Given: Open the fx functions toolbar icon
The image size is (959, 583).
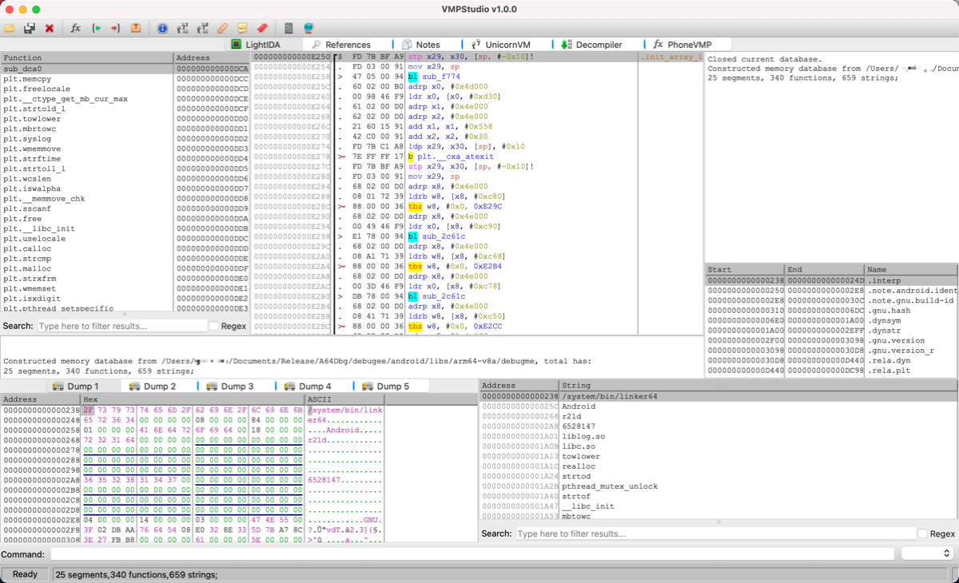Looking at the screenshot, I should pyautogui.click(x=76, y=28).
